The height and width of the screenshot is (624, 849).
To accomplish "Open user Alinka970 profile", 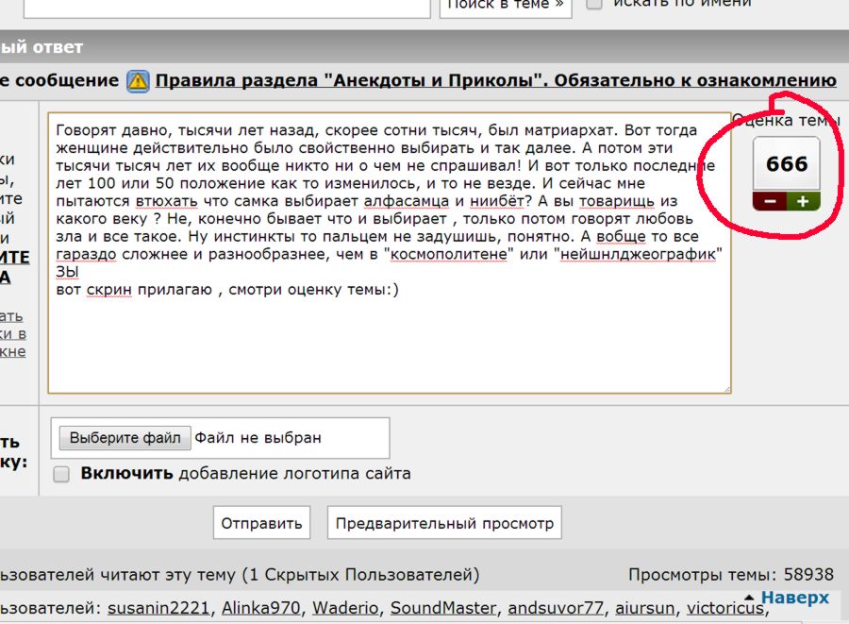I will pos(260,608).
